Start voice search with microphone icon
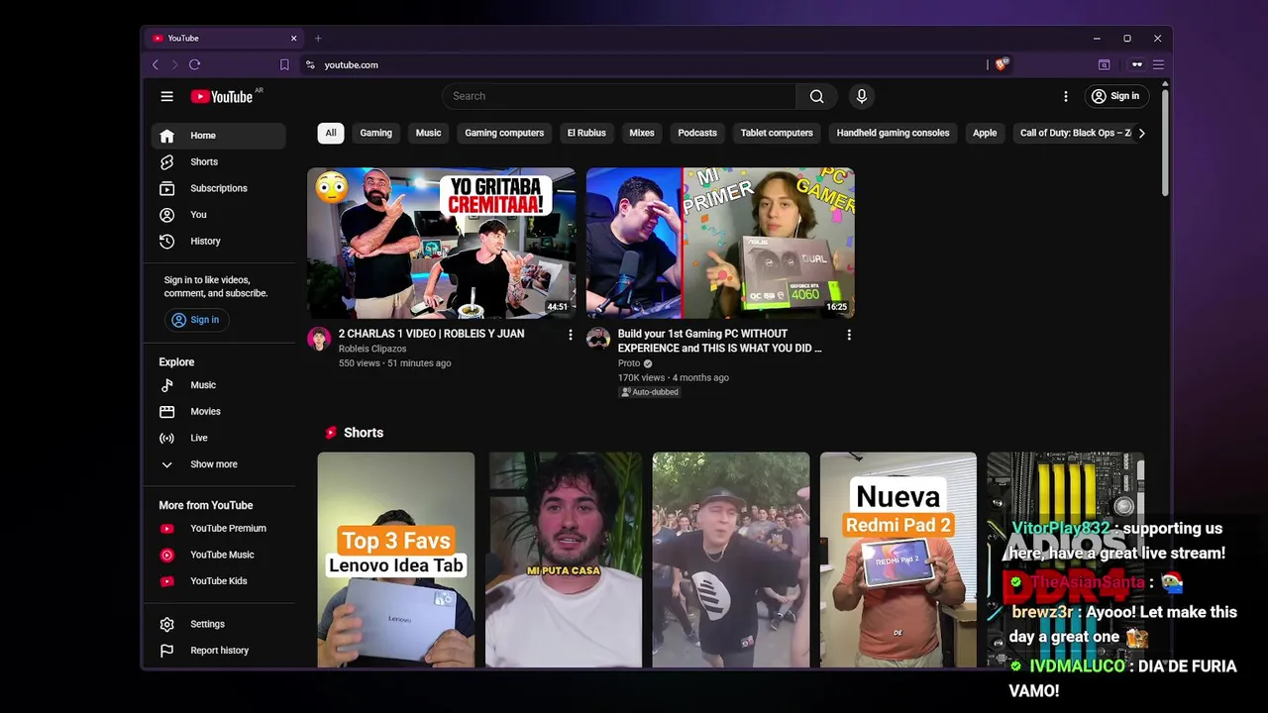Image resolution: width=1268 pixels, height=713 pixels. tap(861, 96)
